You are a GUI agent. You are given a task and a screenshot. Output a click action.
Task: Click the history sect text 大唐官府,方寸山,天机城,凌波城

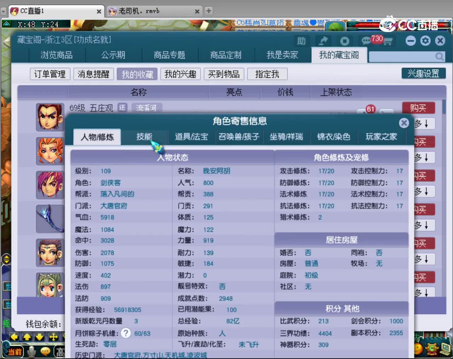click(x=160, y=355)
